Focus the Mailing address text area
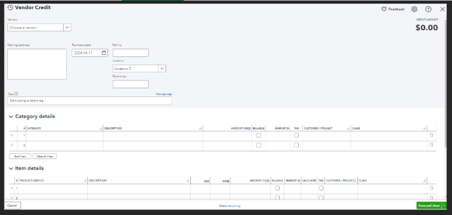 [37, 64]
